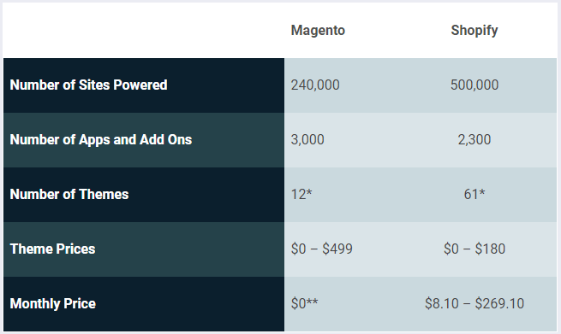Select the Number of Apps and Add Ons label
This screenshot has height=334, width=561.
[101, 139]
